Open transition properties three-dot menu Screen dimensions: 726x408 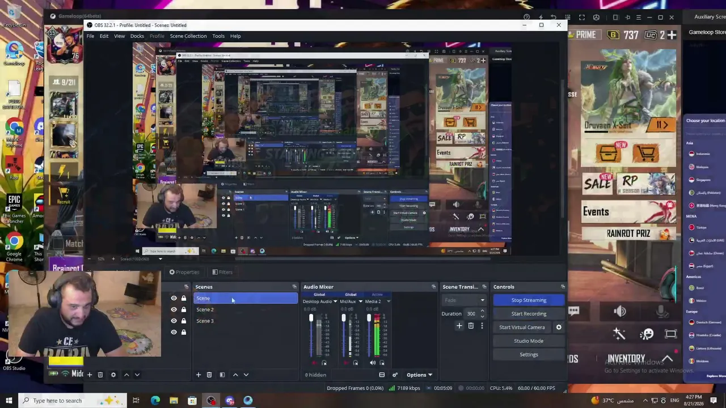pyautogui.click(x=482, y=326)
